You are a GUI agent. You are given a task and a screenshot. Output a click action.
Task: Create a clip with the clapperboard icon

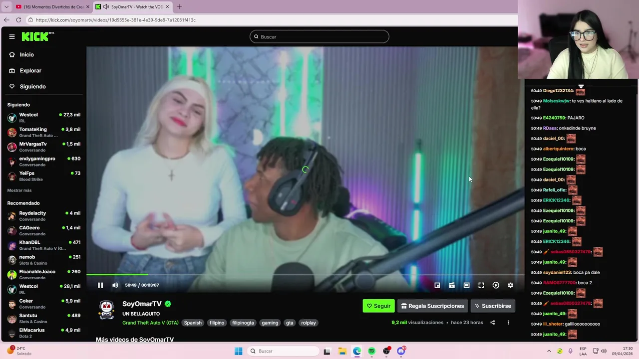point(452,285)
